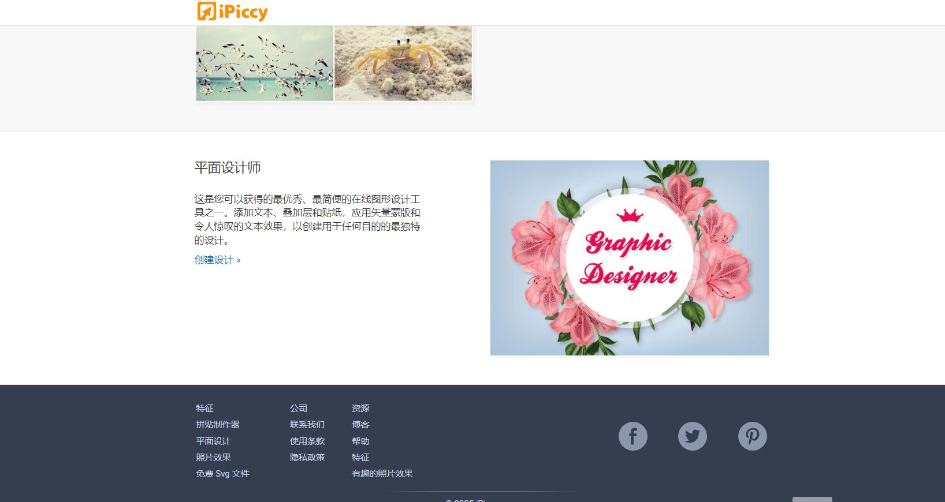Open the 免费 Svg 文件 link
This screenshot has height=502, width=945.
tap(222, 474)
